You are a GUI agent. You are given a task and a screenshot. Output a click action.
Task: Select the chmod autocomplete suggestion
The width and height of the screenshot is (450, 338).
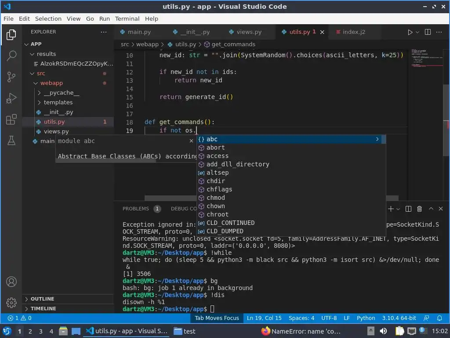(291, 198)
